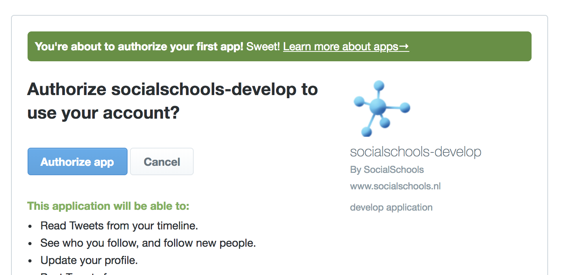This screenshot has height=275, width=567.
Task: Click the 'develop application' description text
Action: [391, 207]
